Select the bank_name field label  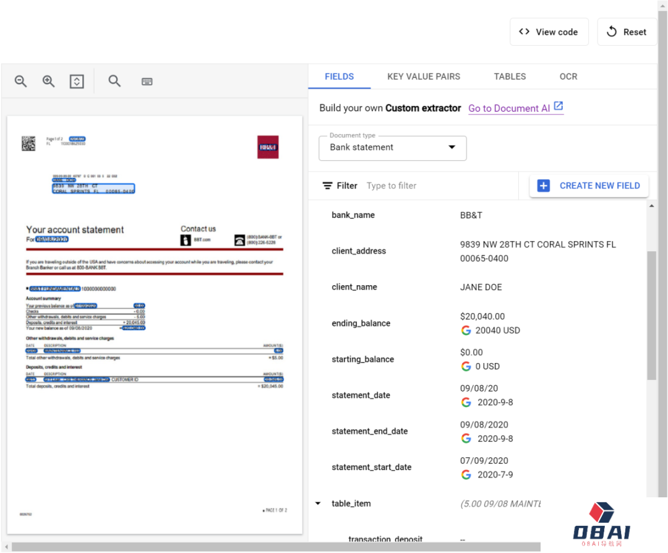(353, 215)
